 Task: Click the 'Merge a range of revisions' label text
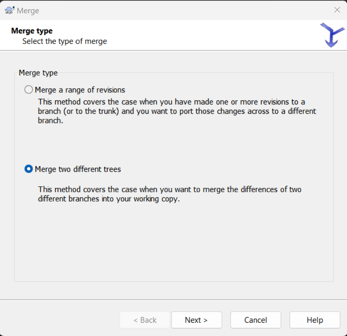80,90
